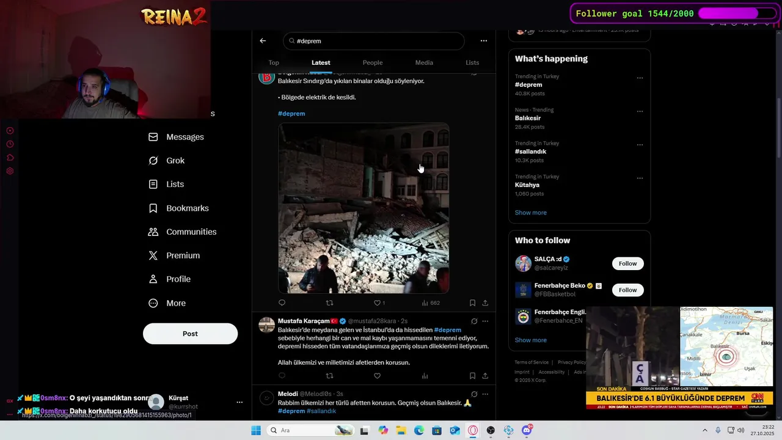The image size is (782, 440).
Task: Bookmark the collapsed building photo tweet
Action: coord(472,302)
